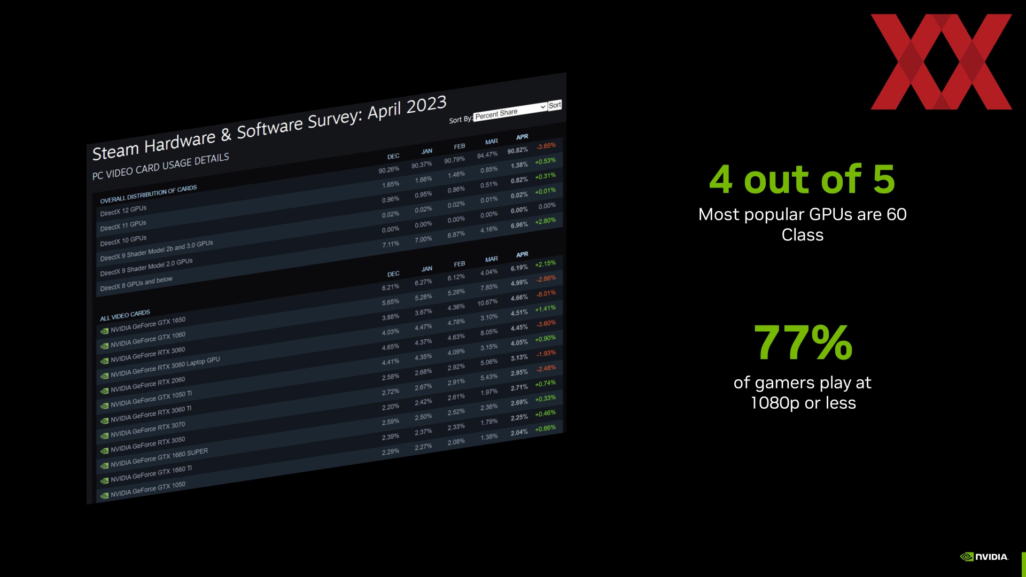Click the NVIDIA logo beside GeForce RTX 3060
1026x577 pixels.
tap(104, 361)
